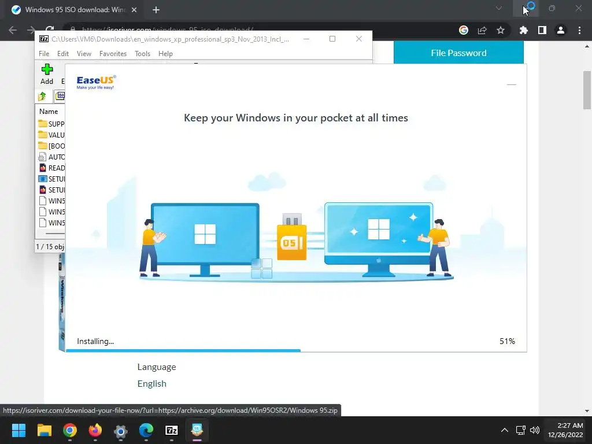Click the up-folder arrow icon in 7-Zip
This screenshot has height=444, width=592.
click(x=42, y=97)
